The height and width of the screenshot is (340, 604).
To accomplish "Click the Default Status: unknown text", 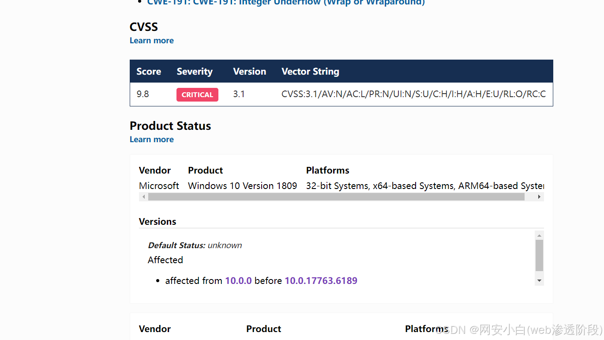I will (x=195, y=246).
